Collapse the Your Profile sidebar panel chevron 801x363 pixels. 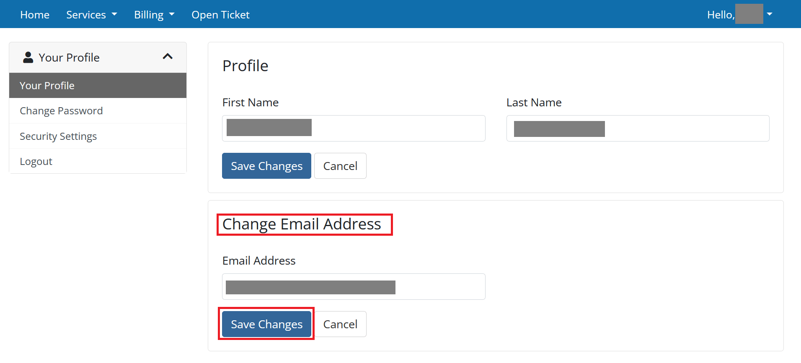coord(168,56)
